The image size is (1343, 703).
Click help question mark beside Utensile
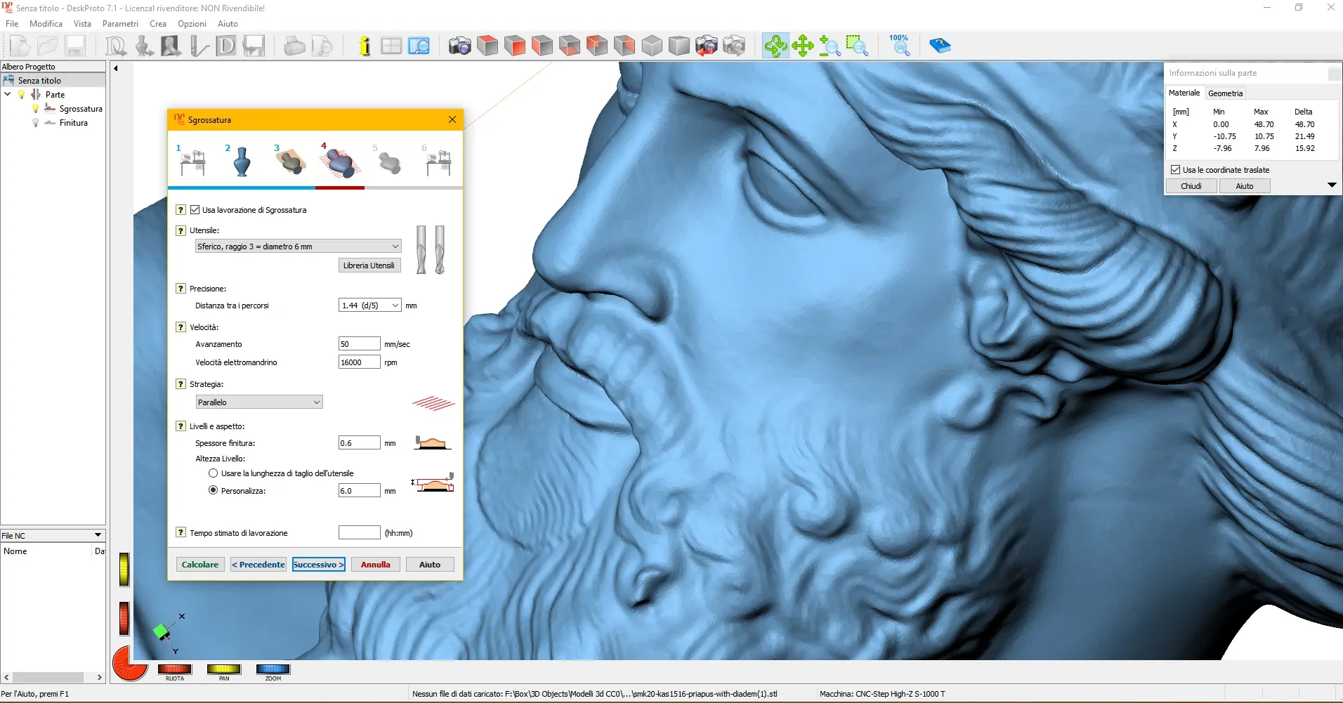pyautogui.click(x=181, y=230)
